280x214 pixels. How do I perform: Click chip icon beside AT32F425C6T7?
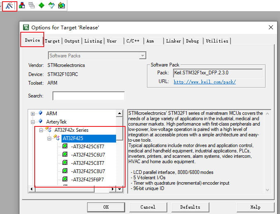click(x=65, y=146)
